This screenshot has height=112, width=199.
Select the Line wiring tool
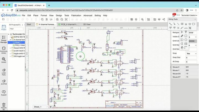point(178,24)
